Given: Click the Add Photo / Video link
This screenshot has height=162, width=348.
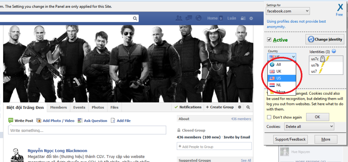Looking at the screenshot, I should coord(58,121).
